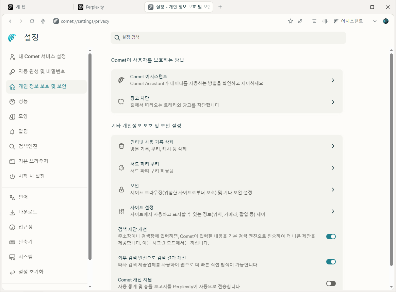Enable the Comet 개선 지원 toggle
The height and width of the screenshot is (292, 396).
(x=330, y=283)
